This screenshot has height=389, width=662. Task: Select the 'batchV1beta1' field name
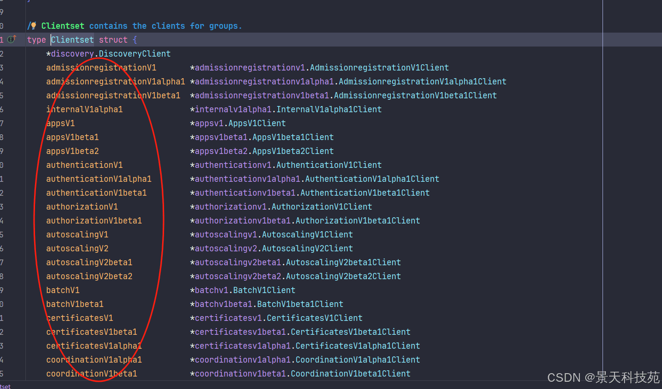pyautogui.click(x=75, y=304)
